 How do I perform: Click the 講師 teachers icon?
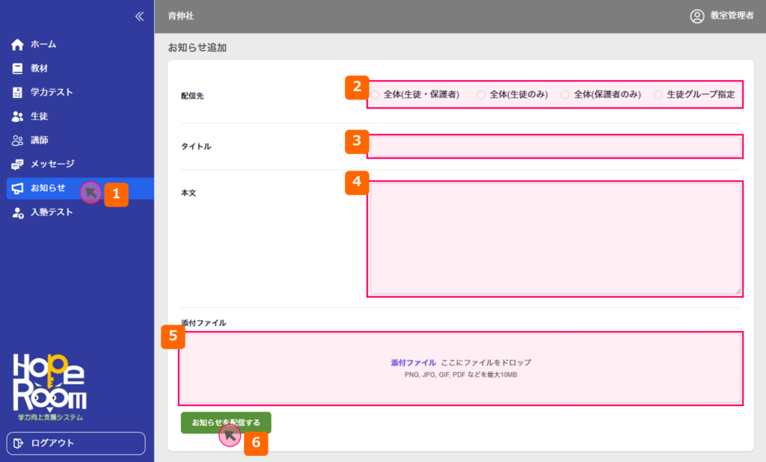coord(18,141)
